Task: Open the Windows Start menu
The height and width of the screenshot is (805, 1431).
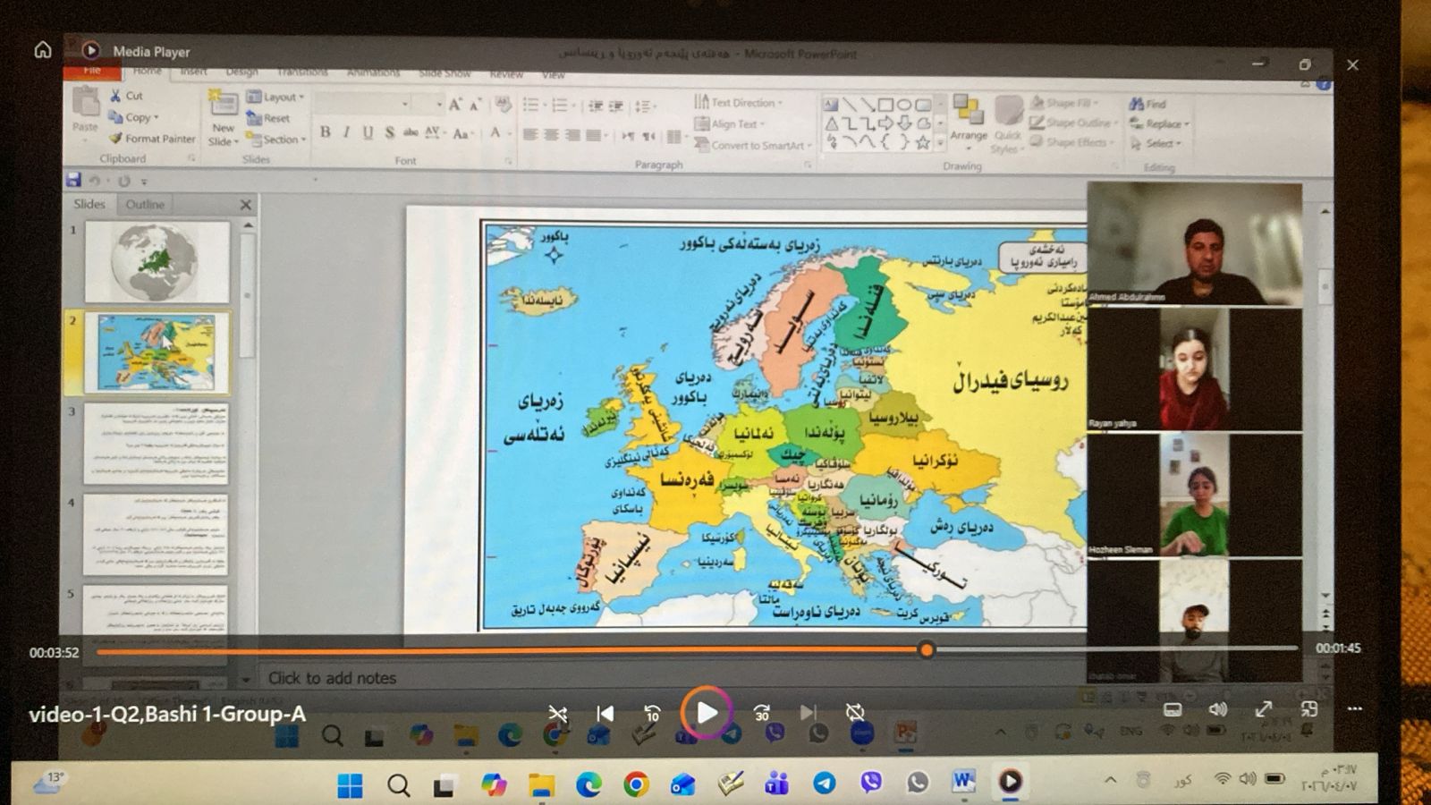Action: click(x=350, y=785)
